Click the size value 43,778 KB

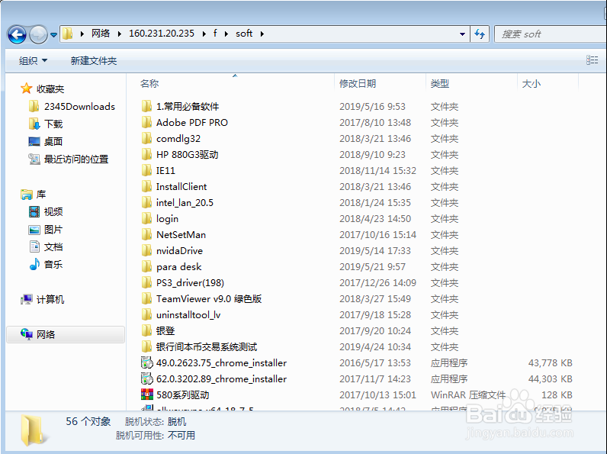[x=550, y=362]
